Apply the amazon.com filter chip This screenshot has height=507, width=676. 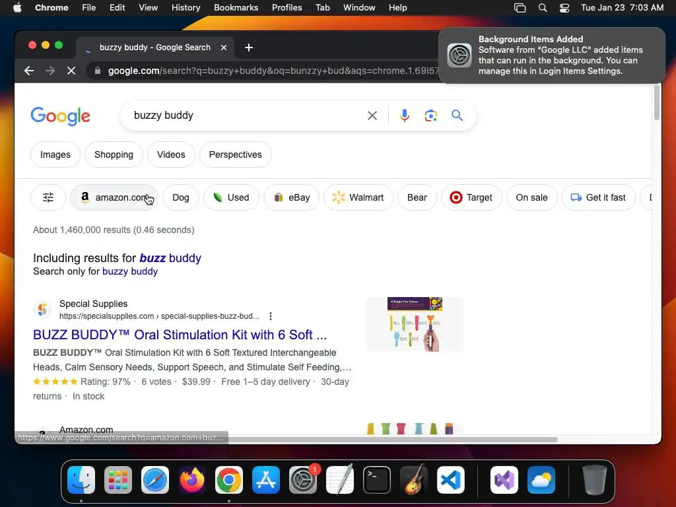pyautogui.click(x=114, y=197)
